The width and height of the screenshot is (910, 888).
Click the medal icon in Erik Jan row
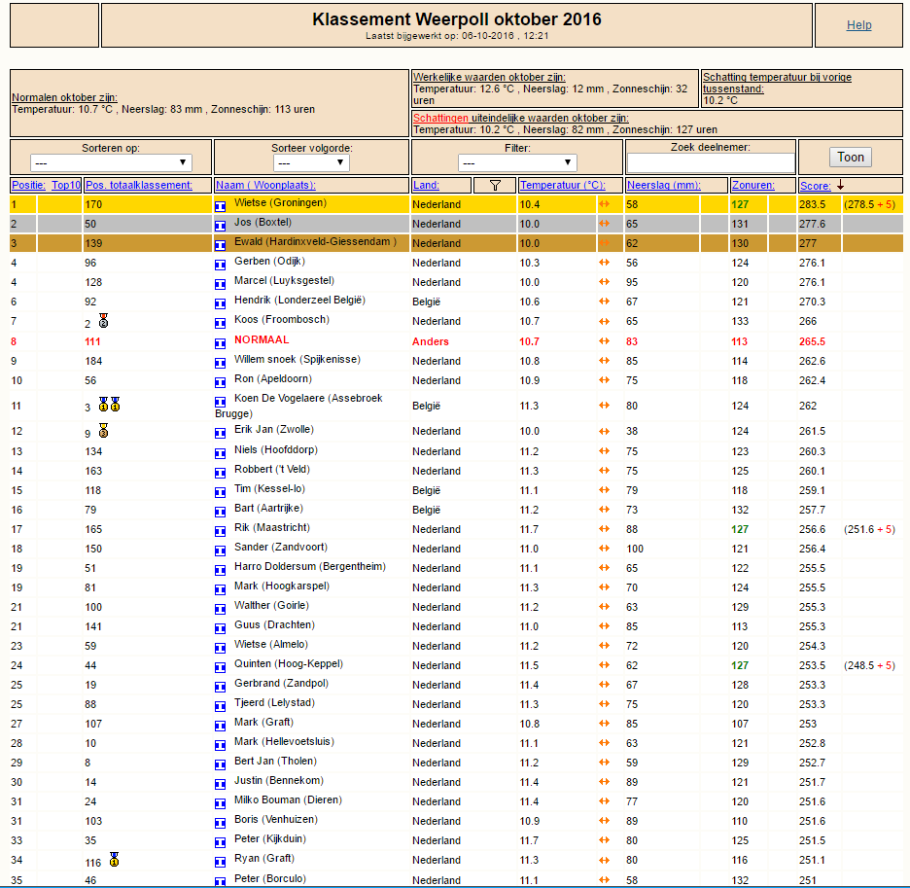pyautogui.click(x=103, y=430)
